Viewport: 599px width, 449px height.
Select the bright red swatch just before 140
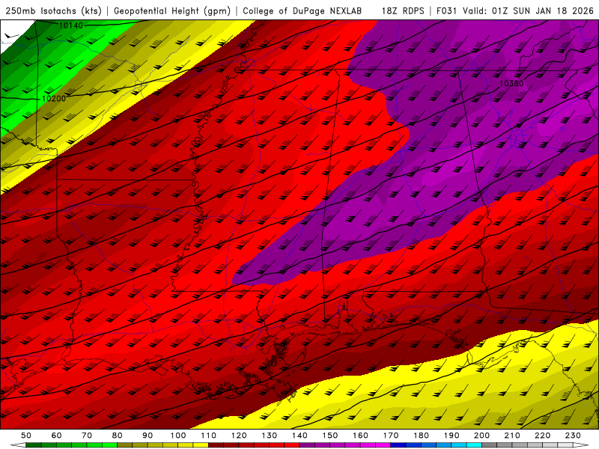tap(292, 445)
